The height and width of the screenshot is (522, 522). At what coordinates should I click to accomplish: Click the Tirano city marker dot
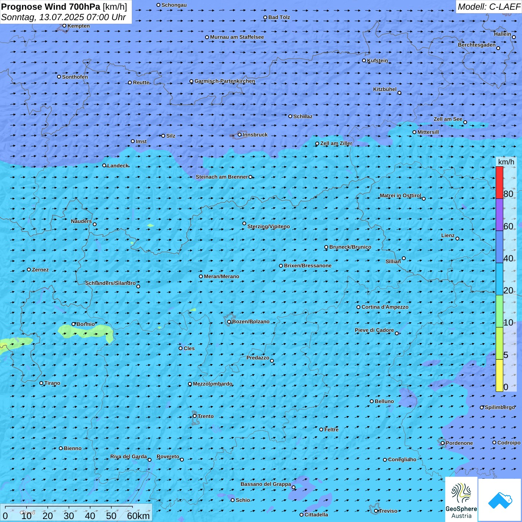(41, 383)
